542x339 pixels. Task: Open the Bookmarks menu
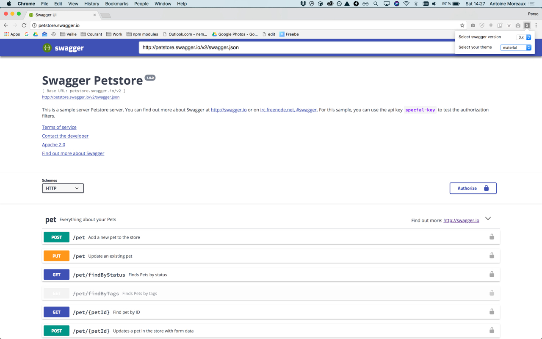[116, 4]
